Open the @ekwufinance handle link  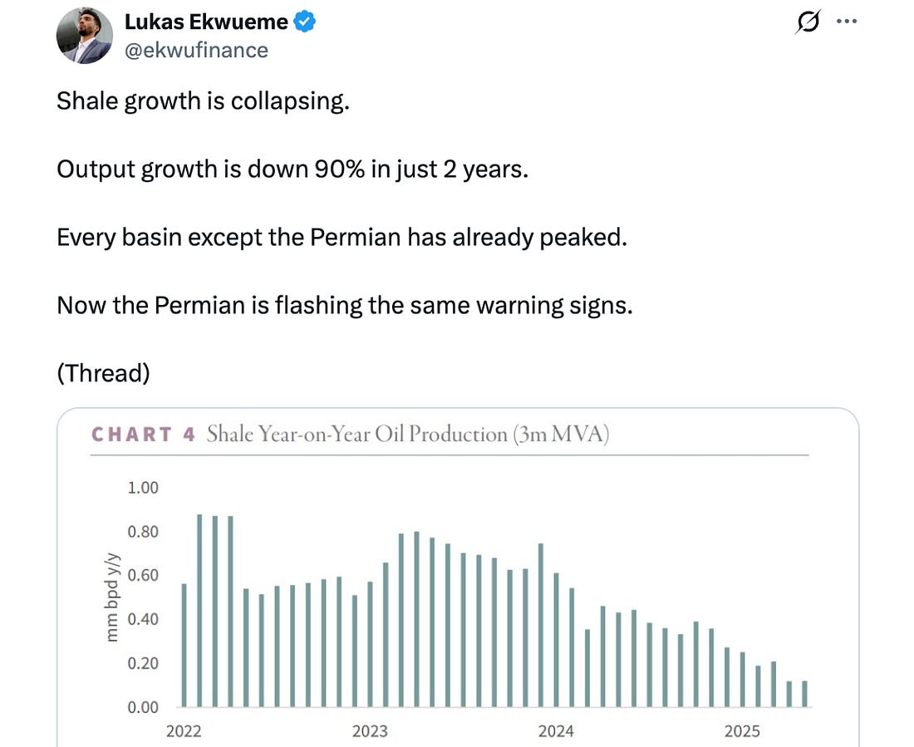pos(196,51)
